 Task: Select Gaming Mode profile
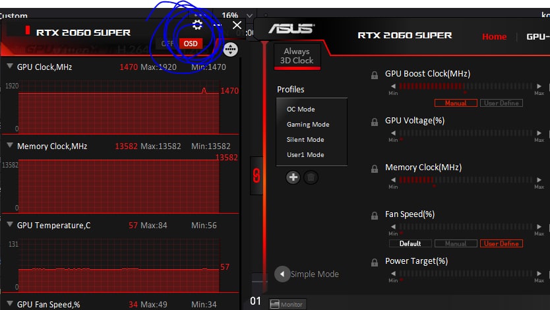click(308, 124)
